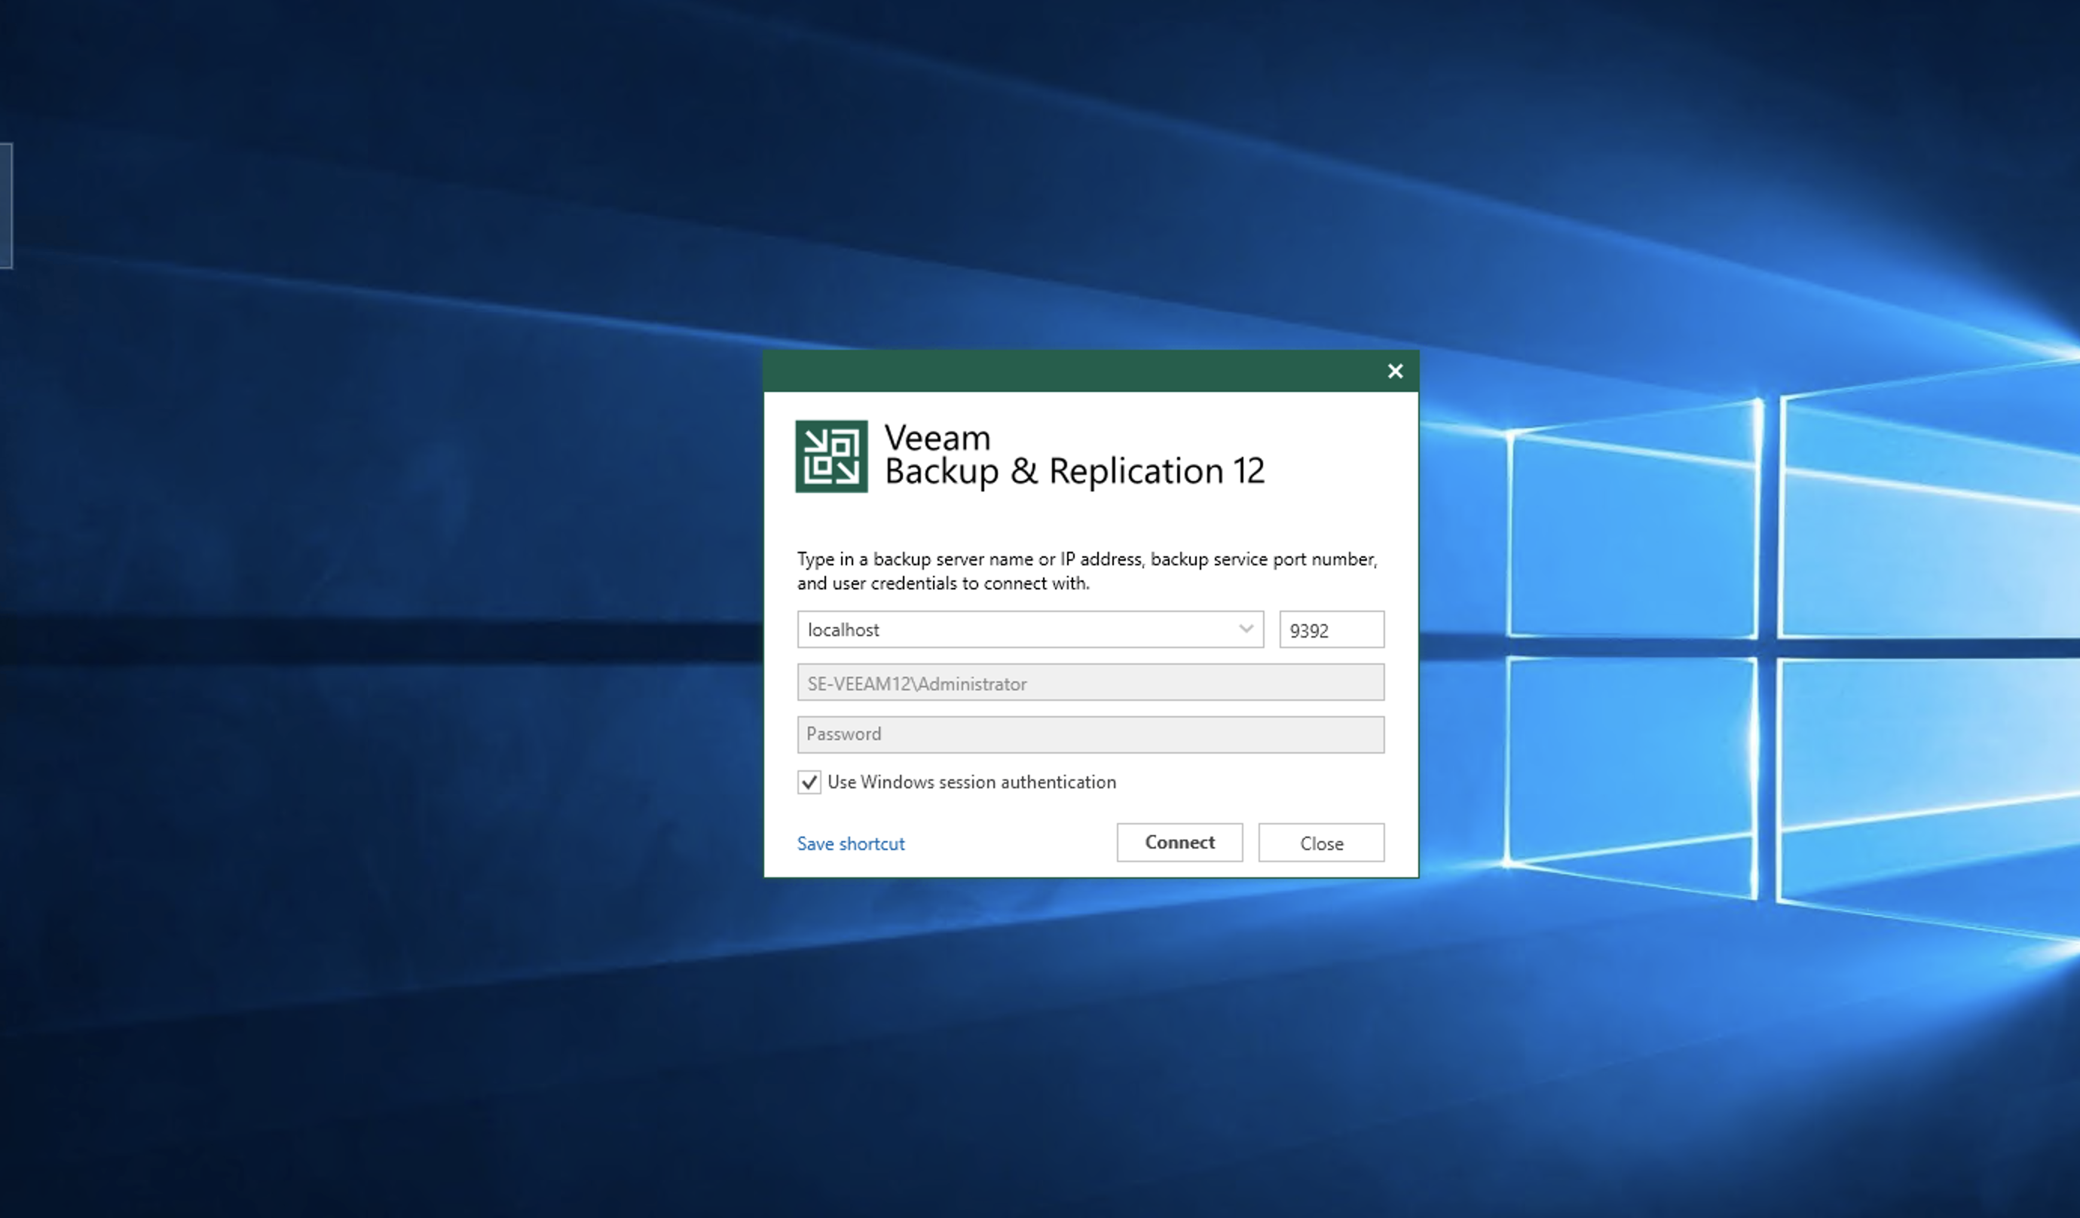Image resolution: width=2080 pixels, height=1218 pixels.
Task: Click the Password field
Action: point(1090,734)
